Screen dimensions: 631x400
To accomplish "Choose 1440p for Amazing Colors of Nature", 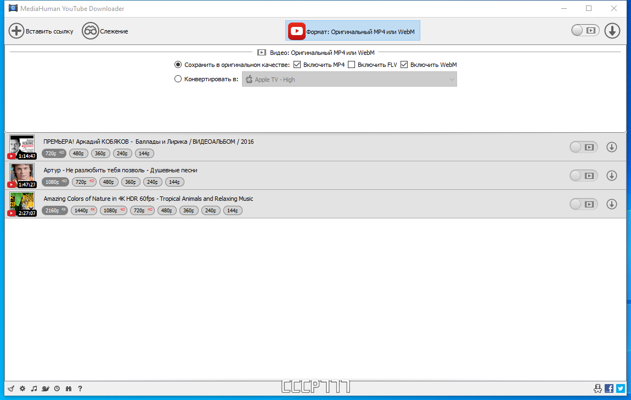I will 84,211.
